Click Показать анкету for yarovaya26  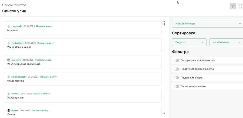click(44, 26)
